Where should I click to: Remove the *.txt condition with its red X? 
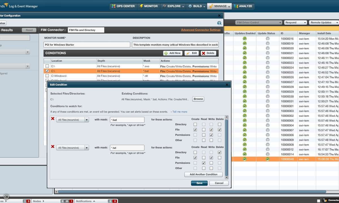(x=53, y=146)
